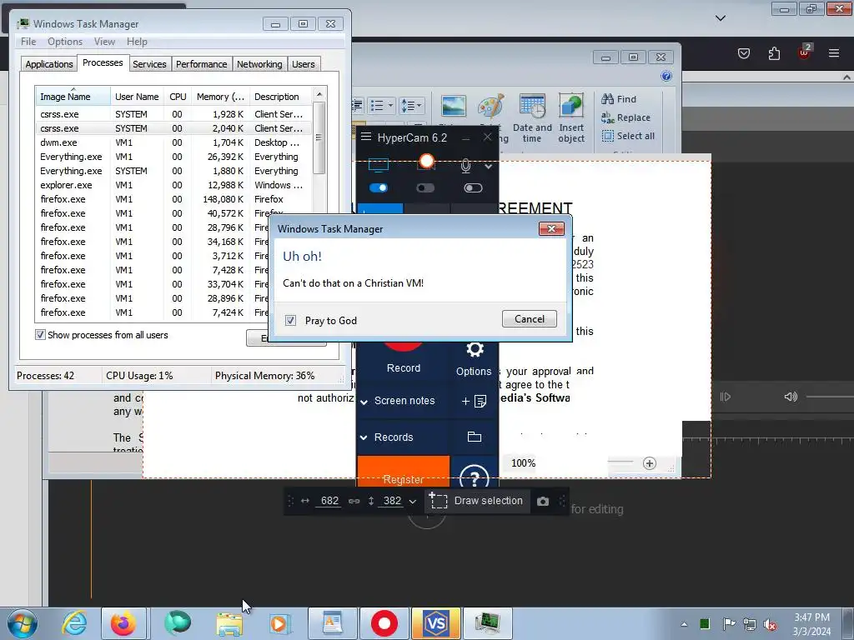Toggle the webcam switch in HyperCam
The height and width of the screenshot is (640, 854).
tap(425, 187)
